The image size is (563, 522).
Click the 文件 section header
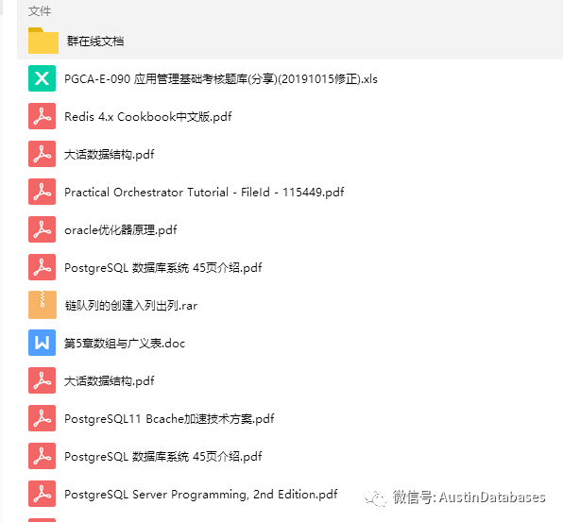point(40,11)
